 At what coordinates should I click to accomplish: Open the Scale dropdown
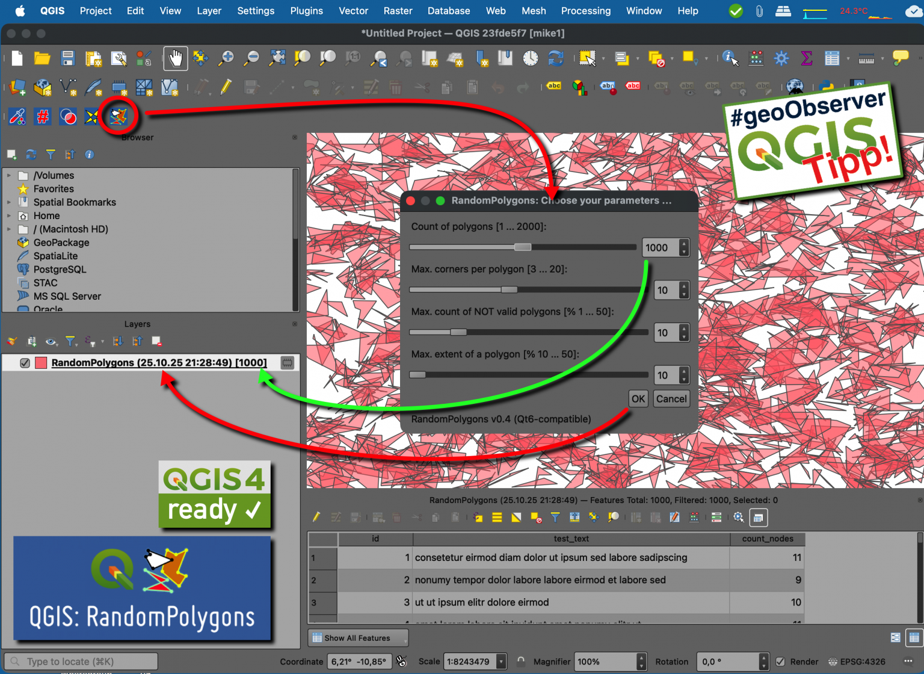click(501, 661)
